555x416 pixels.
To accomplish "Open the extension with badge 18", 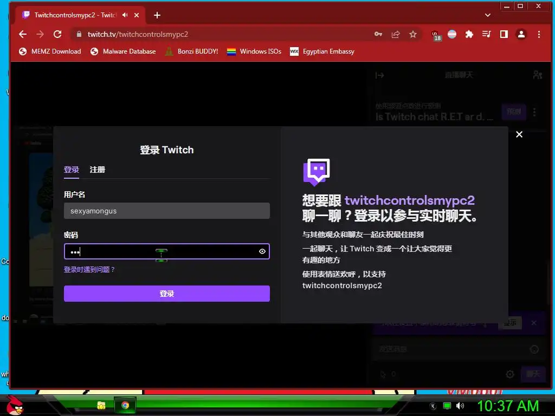I will pos(436,35).
